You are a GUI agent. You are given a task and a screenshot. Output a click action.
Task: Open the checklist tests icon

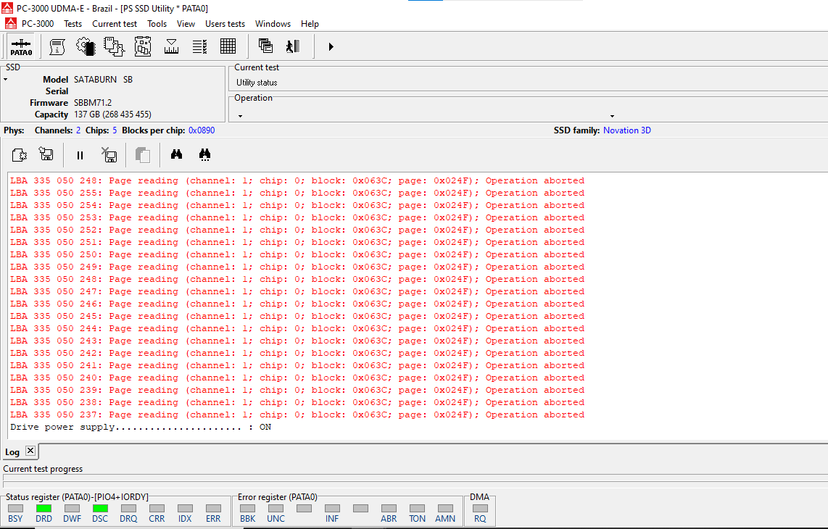(199, 46)
